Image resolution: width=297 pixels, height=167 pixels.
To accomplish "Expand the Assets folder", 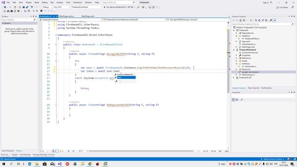I will pos(236,61).
